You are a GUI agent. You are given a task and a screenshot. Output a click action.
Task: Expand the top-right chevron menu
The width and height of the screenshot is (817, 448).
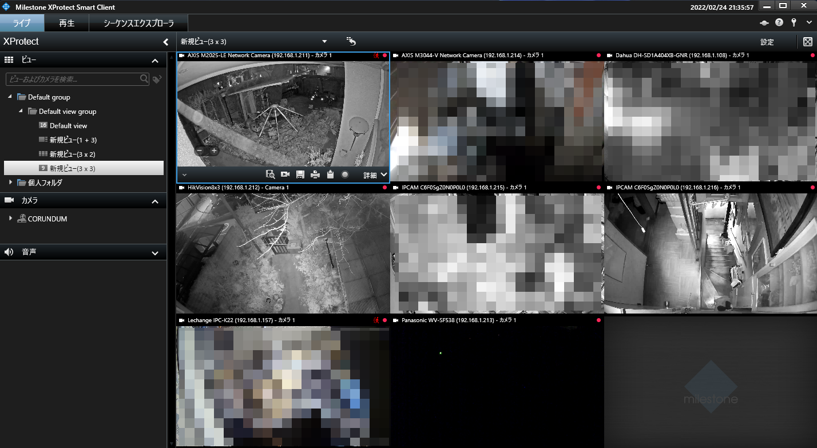[x=808, y=23]
